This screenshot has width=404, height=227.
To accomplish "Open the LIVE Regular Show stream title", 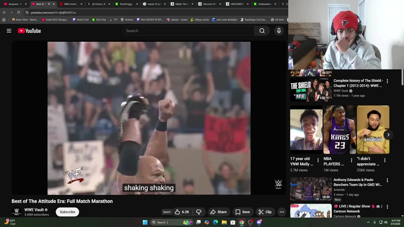I will [358, 209].
